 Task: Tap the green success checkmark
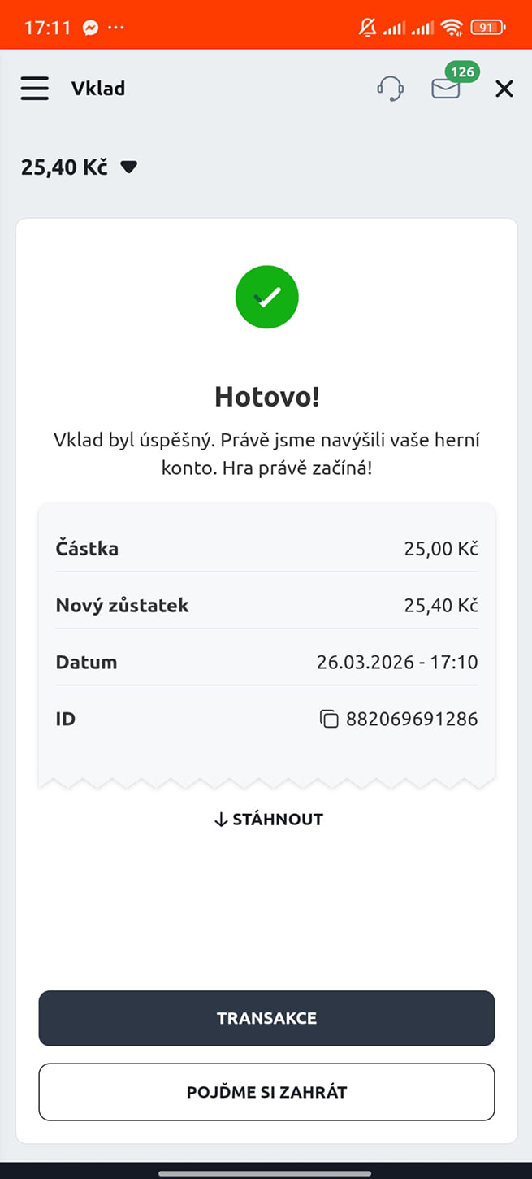[266, 298]
